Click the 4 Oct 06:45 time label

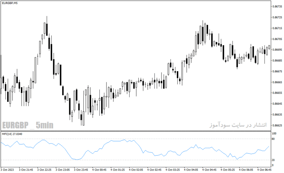coord(264,170)
